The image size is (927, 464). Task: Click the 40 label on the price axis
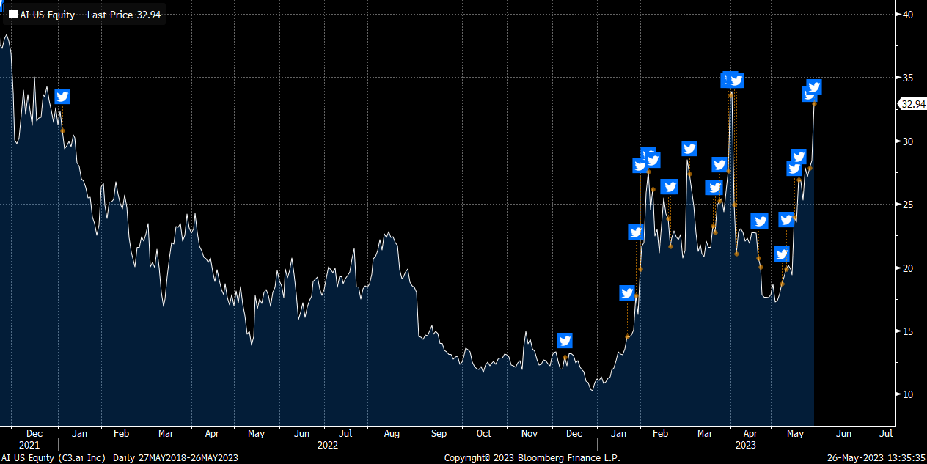click(x=907, y=15)
